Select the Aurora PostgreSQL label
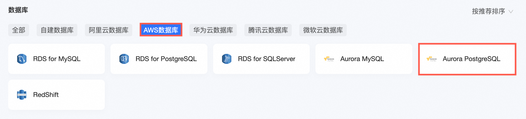This screenshot has height=119, width=526. (x=471, y=59)
